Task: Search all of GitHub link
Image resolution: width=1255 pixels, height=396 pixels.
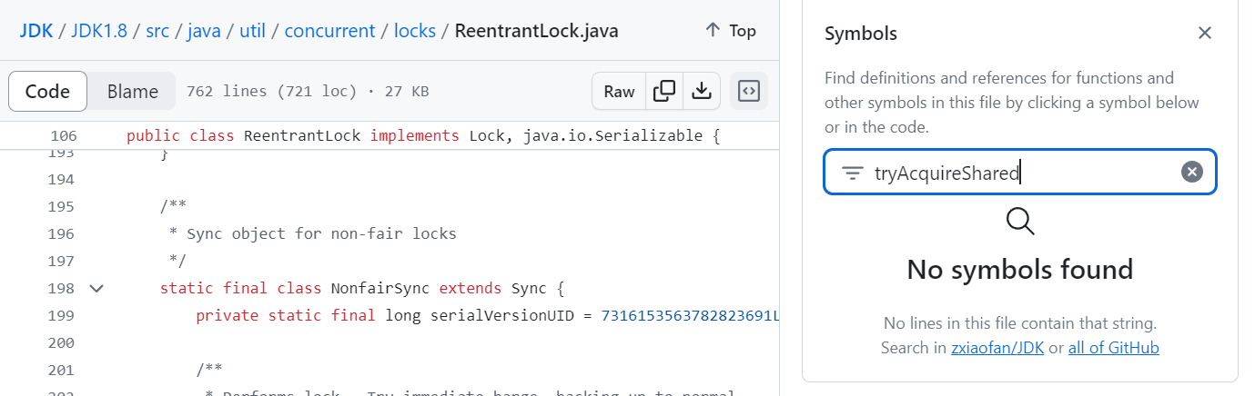Action: (1113, 348)
